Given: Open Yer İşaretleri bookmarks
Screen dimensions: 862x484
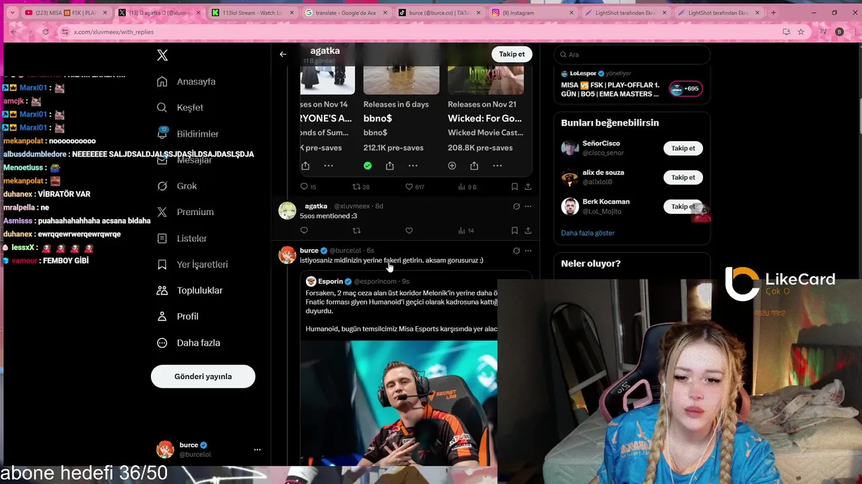Looking at the screenshot, I should [x=192, y=264].
